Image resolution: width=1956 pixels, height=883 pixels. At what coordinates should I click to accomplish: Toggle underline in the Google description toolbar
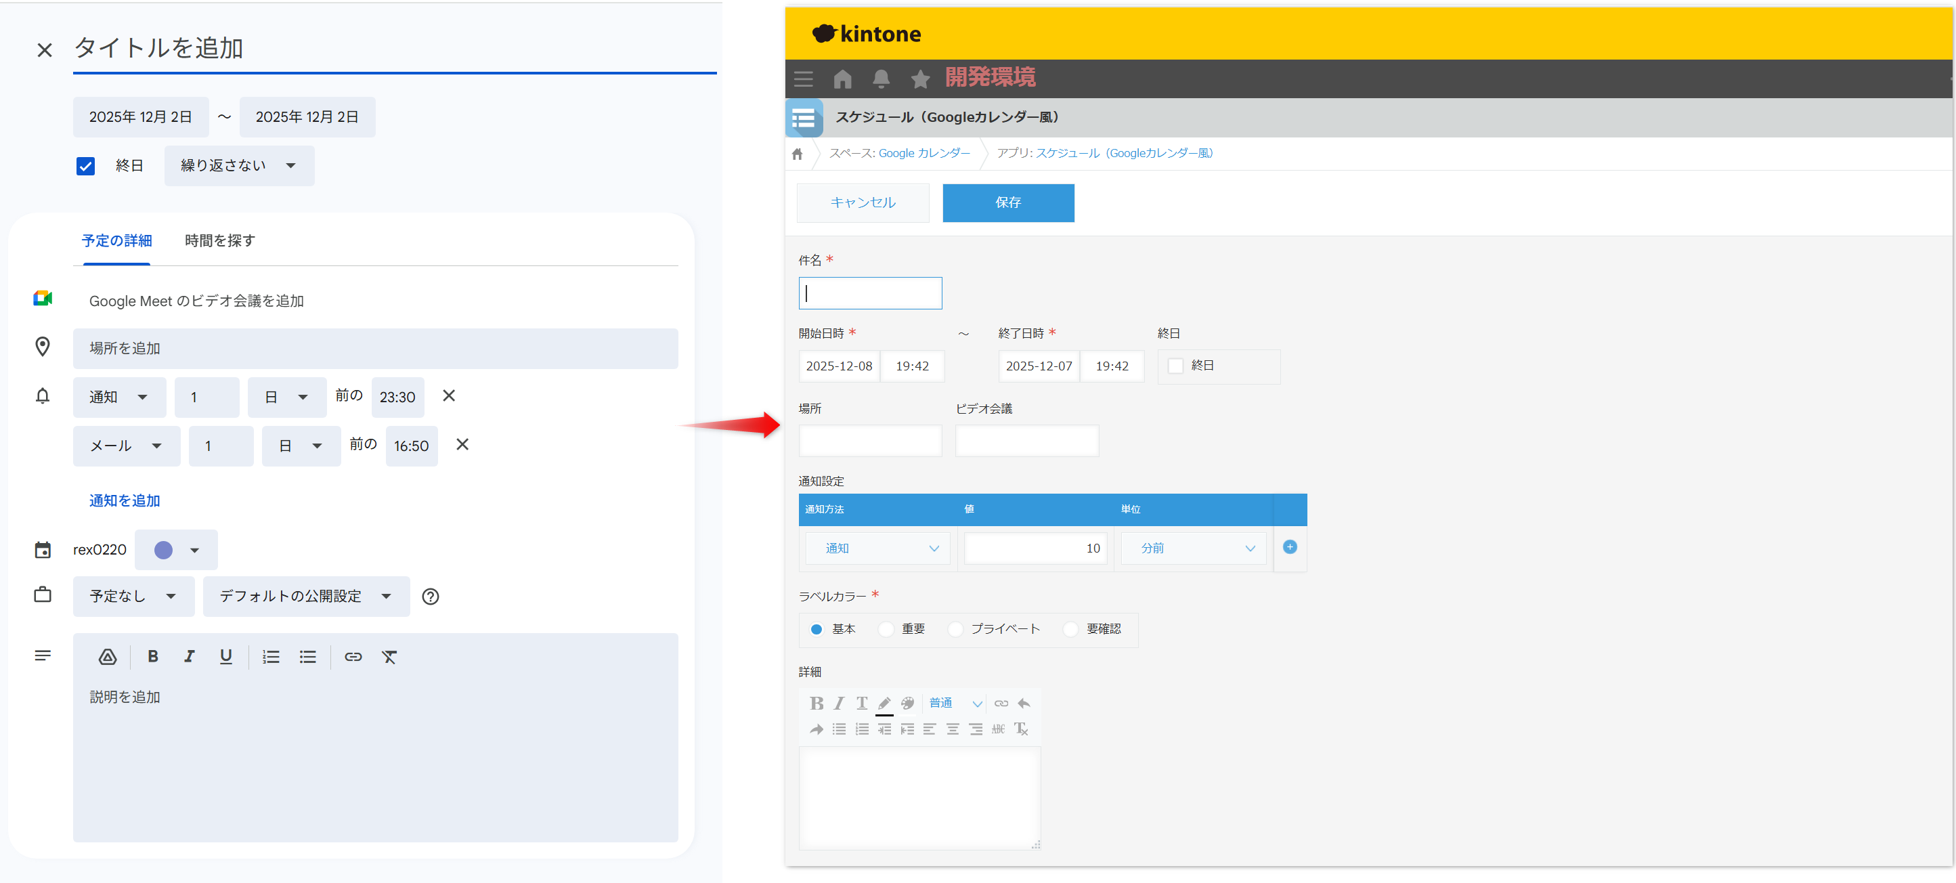click(225, 657)
